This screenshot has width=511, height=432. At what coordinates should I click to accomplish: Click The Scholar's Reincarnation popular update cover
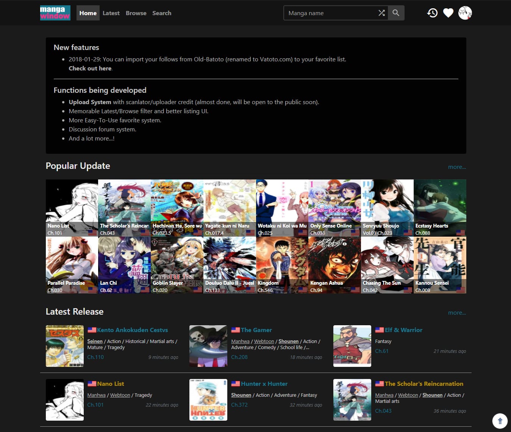(124, 208)
